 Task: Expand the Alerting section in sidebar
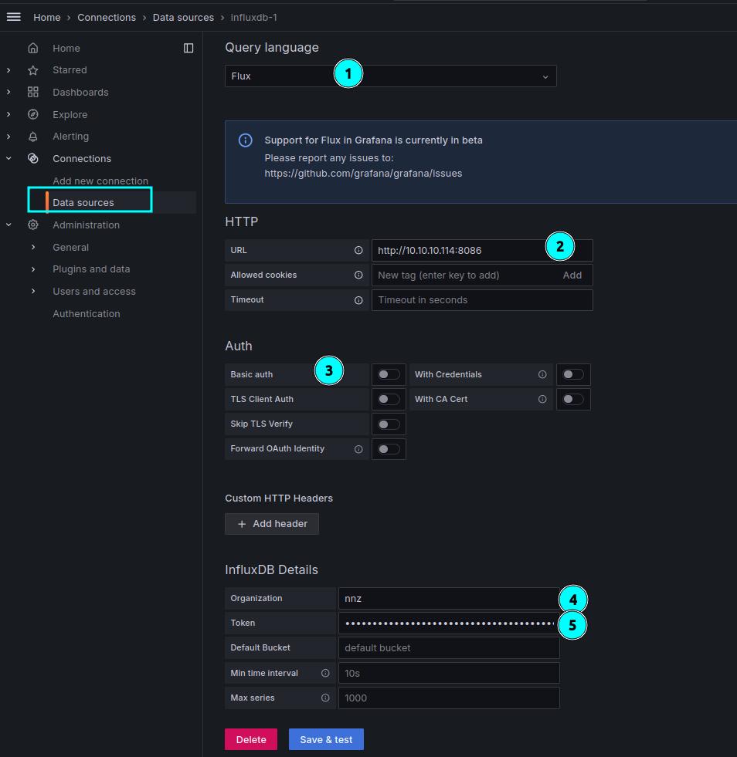(8, 136)
